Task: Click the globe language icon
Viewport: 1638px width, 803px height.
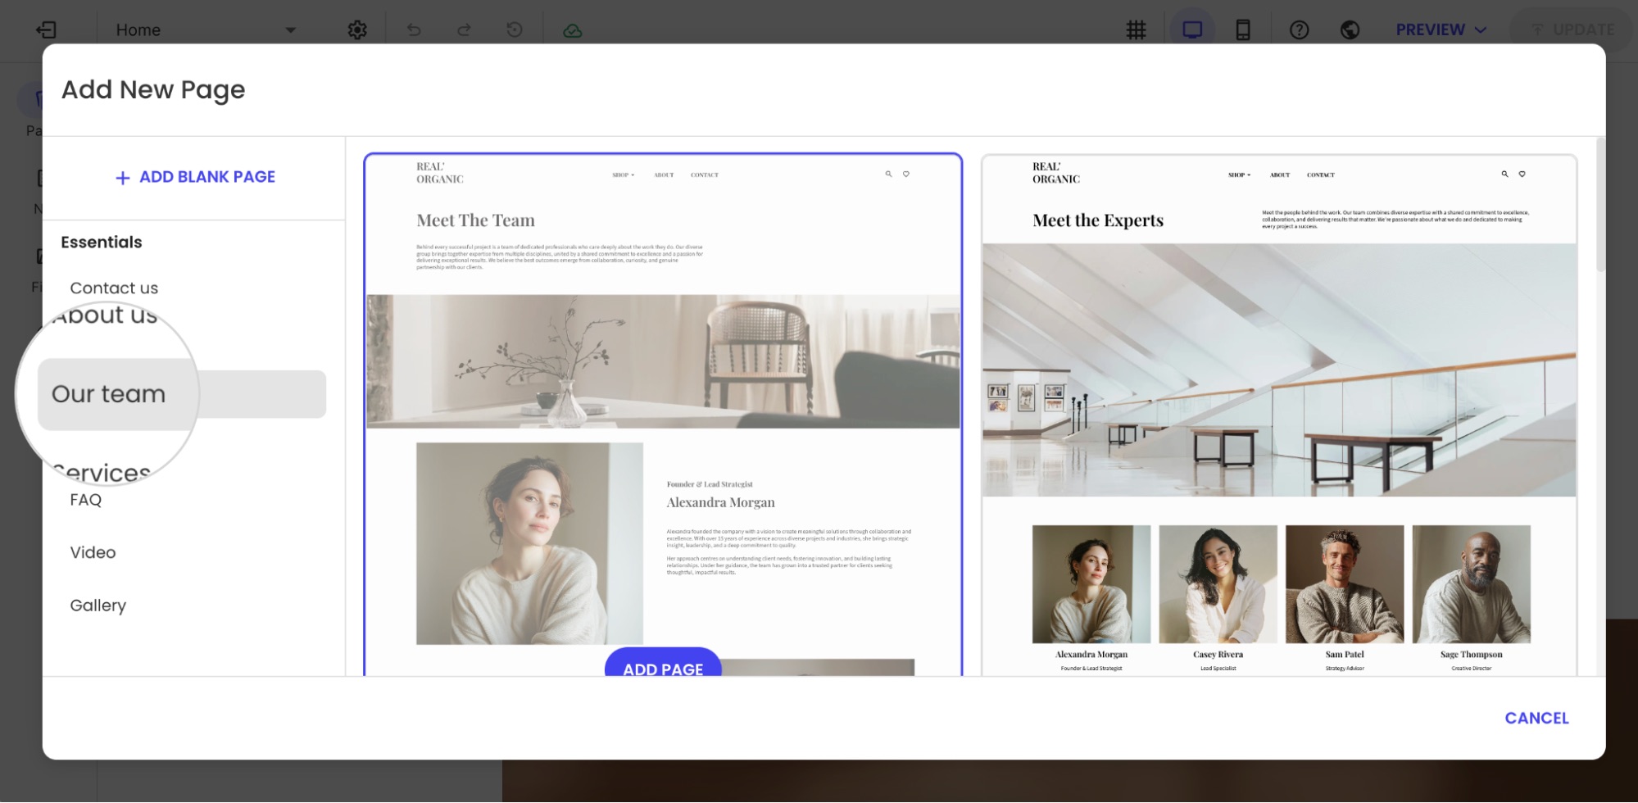Action: click(1350, 29)
